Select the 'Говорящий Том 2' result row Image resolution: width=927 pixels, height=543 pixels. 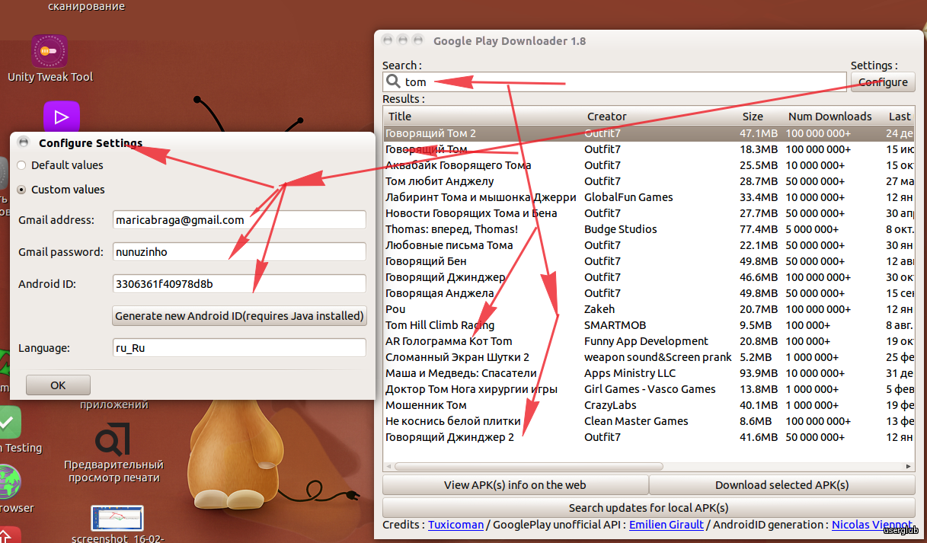649,133
